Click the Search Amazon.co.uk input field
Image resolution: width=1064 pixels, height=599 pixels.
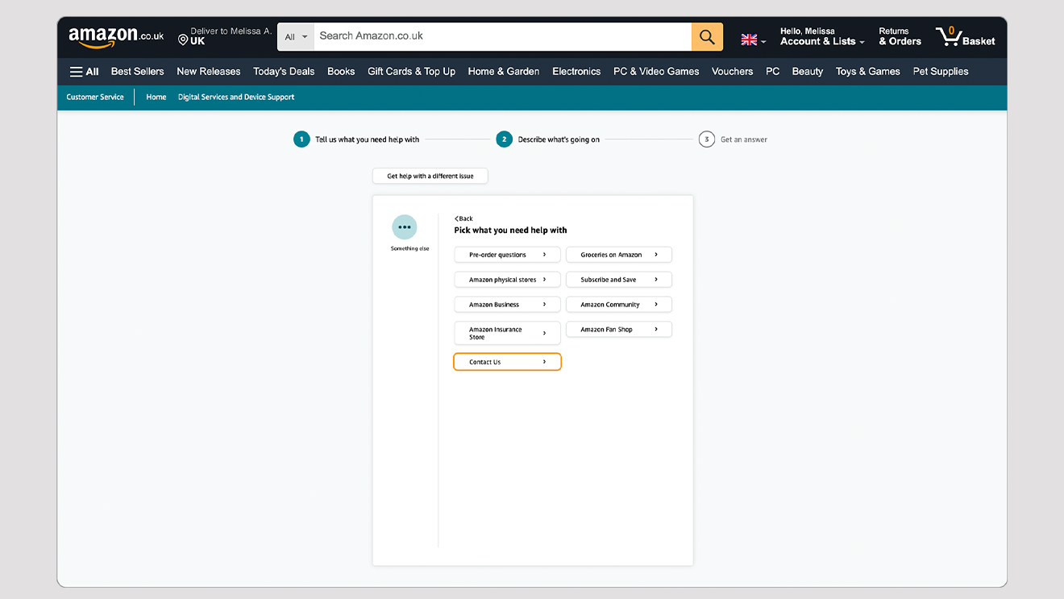coord(502,36)
